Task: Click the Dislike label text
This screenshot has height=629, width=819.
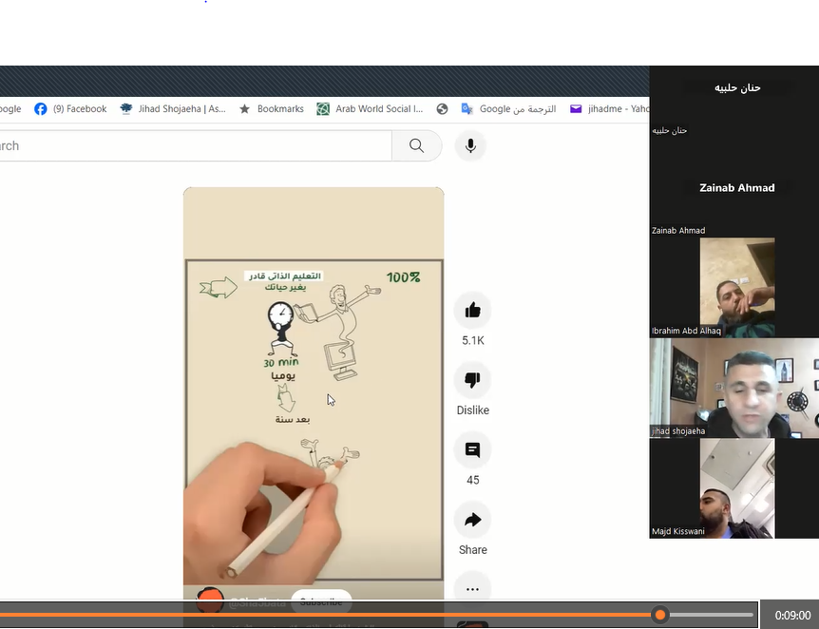Action: [x=473, y=410]
